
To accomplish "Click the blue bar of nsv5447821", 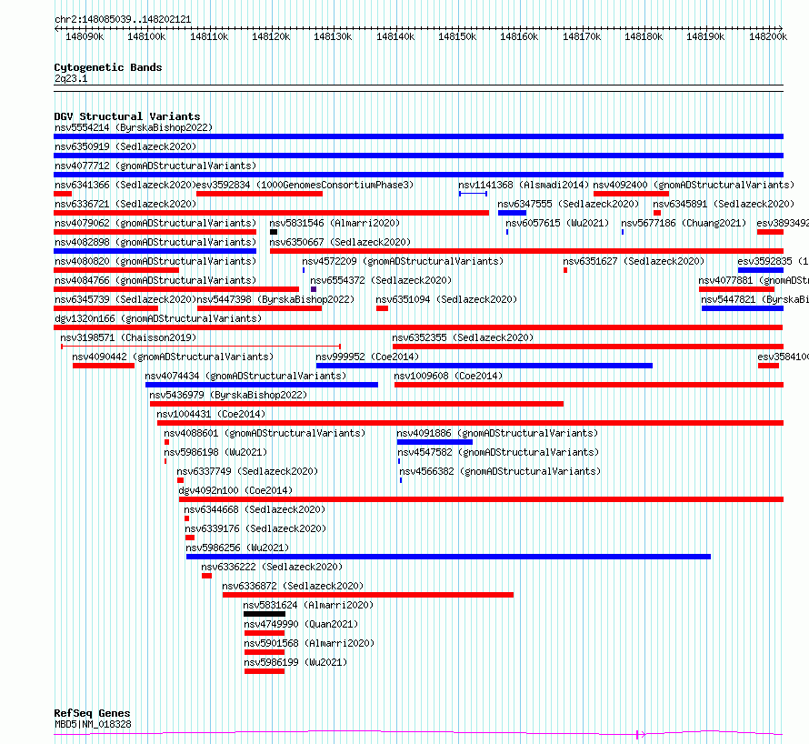I will coord(743,308).
